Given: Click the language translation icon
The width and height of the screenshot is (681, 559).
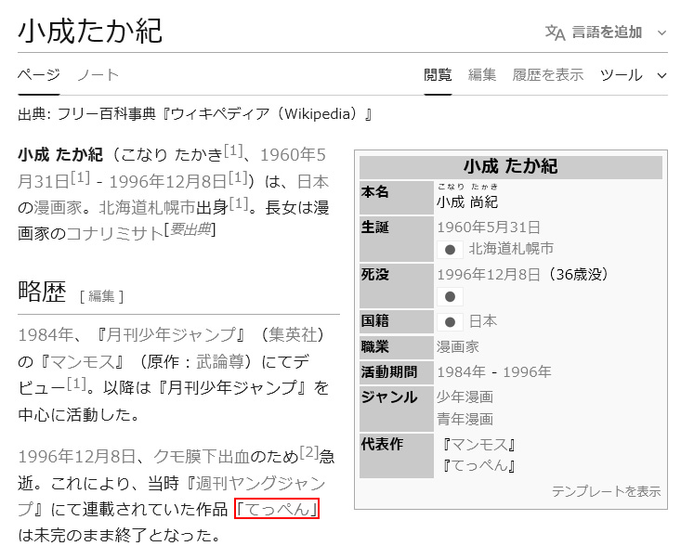Looking at the screenshot, I should [555, 32].
